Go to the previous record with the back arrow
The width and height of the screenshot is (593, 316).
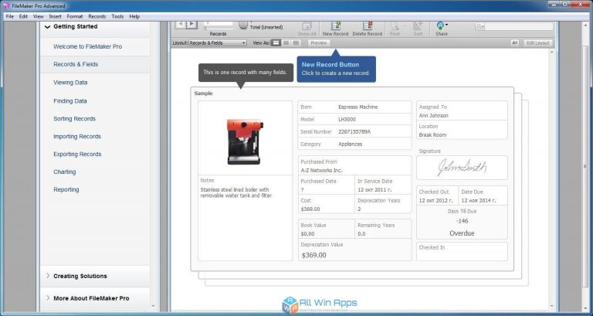coord(181,24)
